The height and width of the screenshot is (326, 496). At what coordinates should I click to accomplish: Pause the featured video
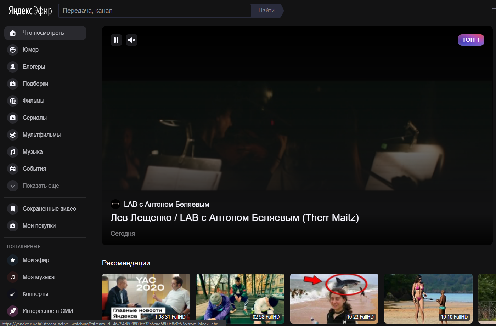point(116,40)
